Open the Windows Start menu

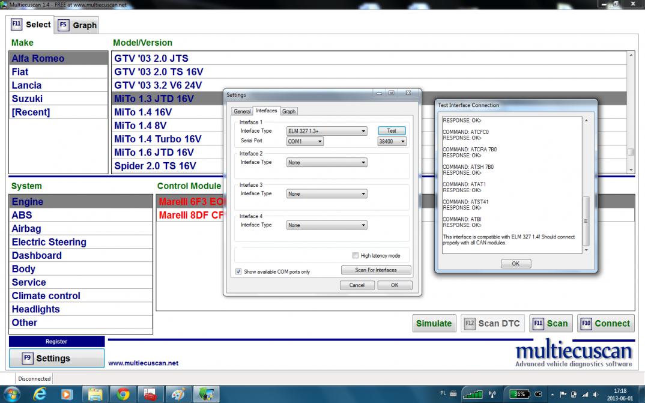[11, 394]
